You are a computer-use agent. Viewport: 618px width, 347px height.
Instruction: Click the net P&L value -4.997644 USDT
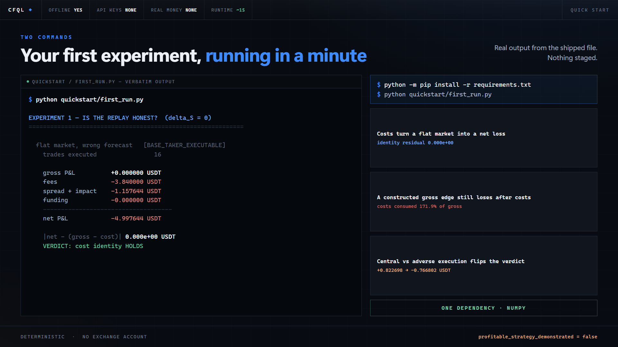click(x=136, y=218)
